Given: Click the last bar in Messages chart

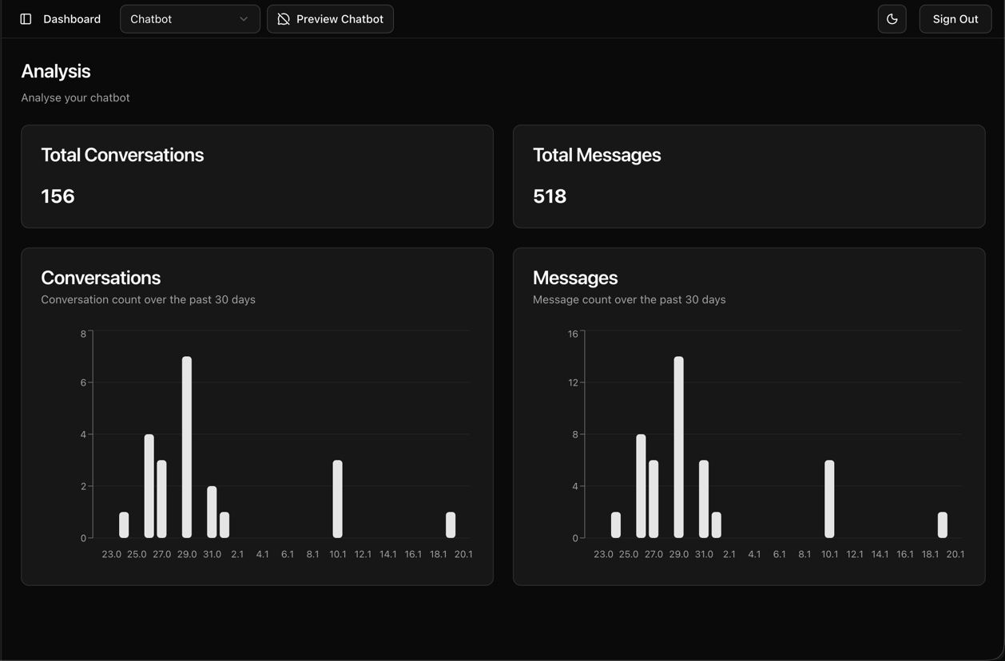Looking at the screenshot, I should tap(943, 525).
